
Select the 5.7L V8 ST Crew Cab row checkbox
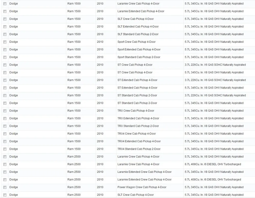(x=5, y=72)
